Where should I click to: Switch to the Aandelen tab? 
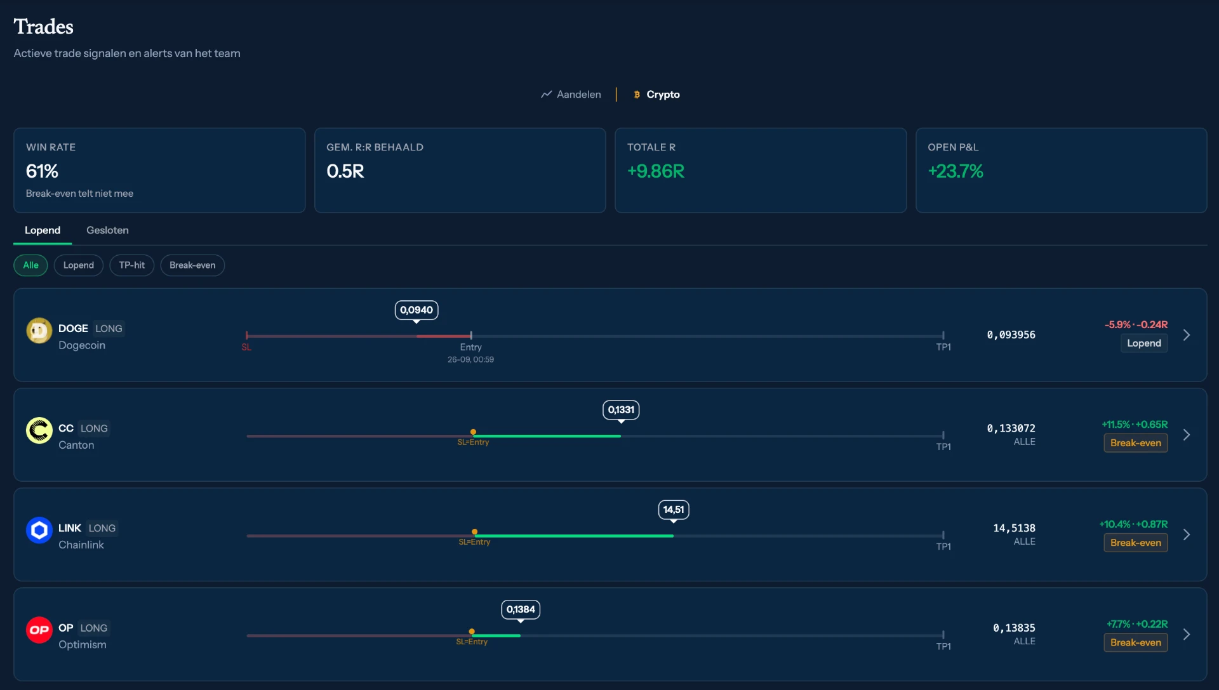[571, 94]
